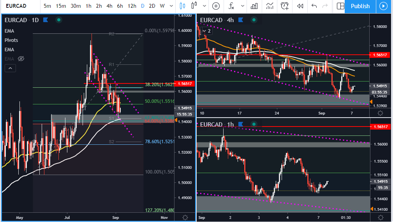Click the 50.00% Fibonacci level label
Viewport: 393px width, 222px height.
click(x=159, y=101)
